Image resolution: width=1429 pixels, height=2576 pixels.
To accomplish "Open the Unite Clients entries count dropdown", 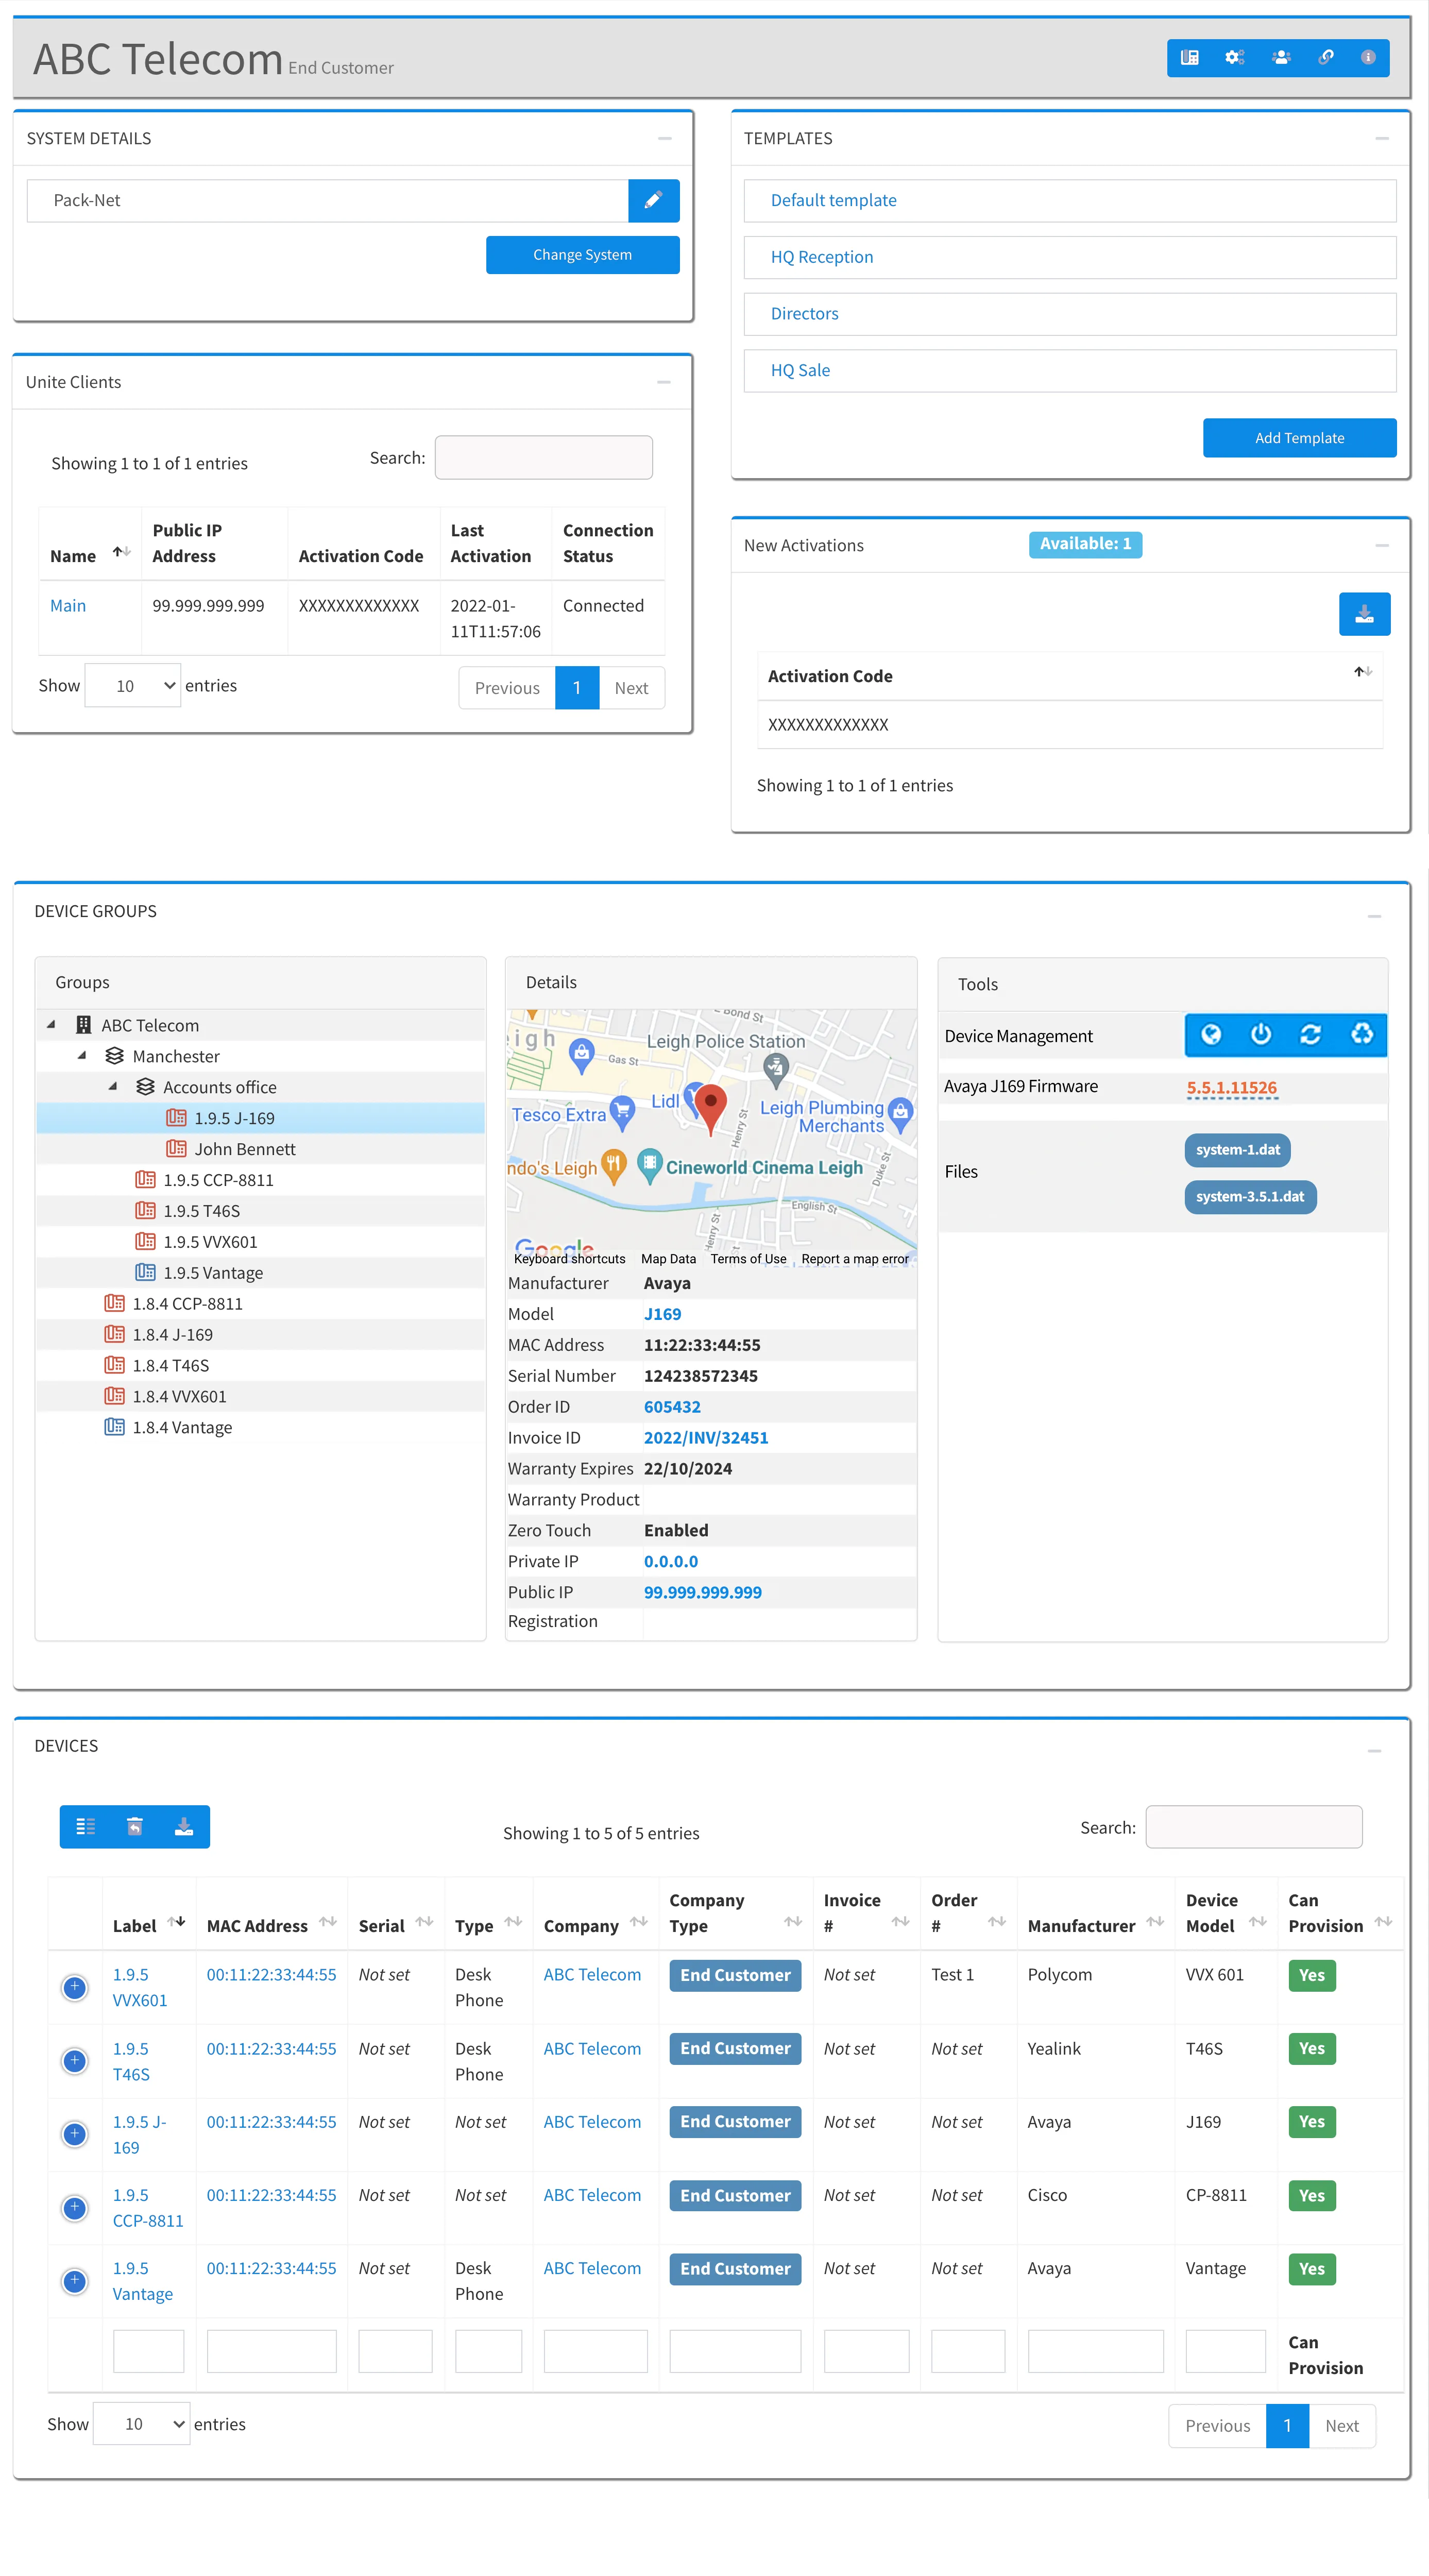I will [133, 686].
